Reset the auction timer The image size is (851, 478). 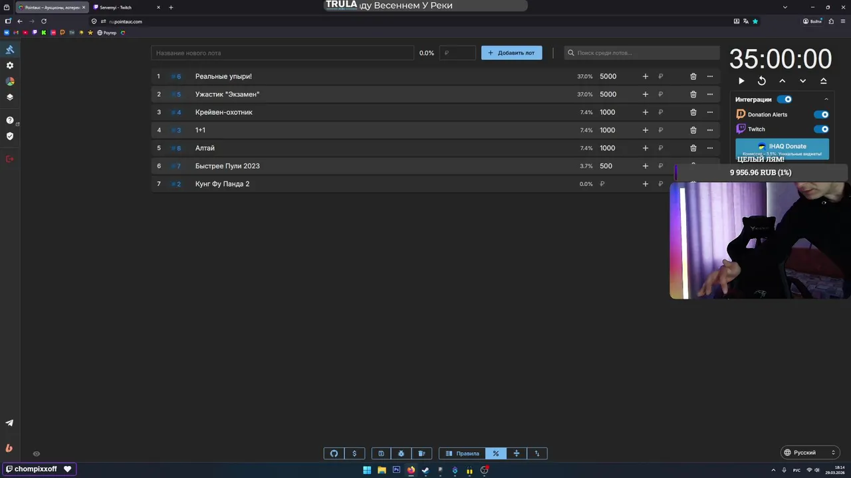(x=762, y=81)
